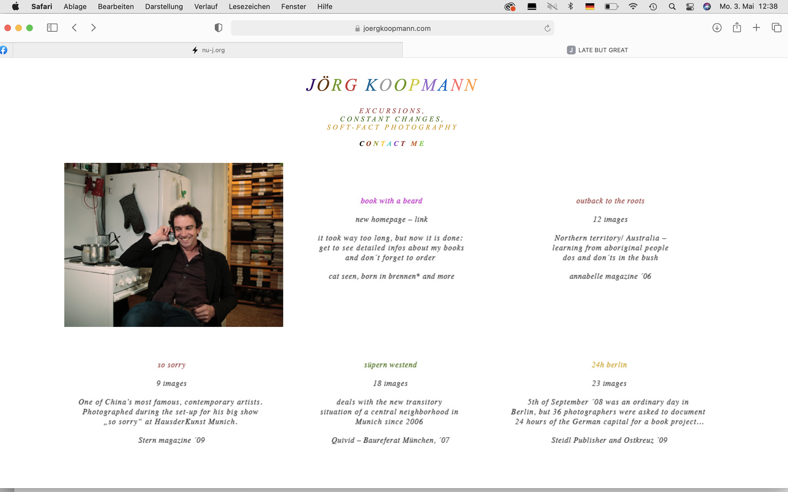Toggle the Safari sidebar button
788x492 pixels.
52,28
